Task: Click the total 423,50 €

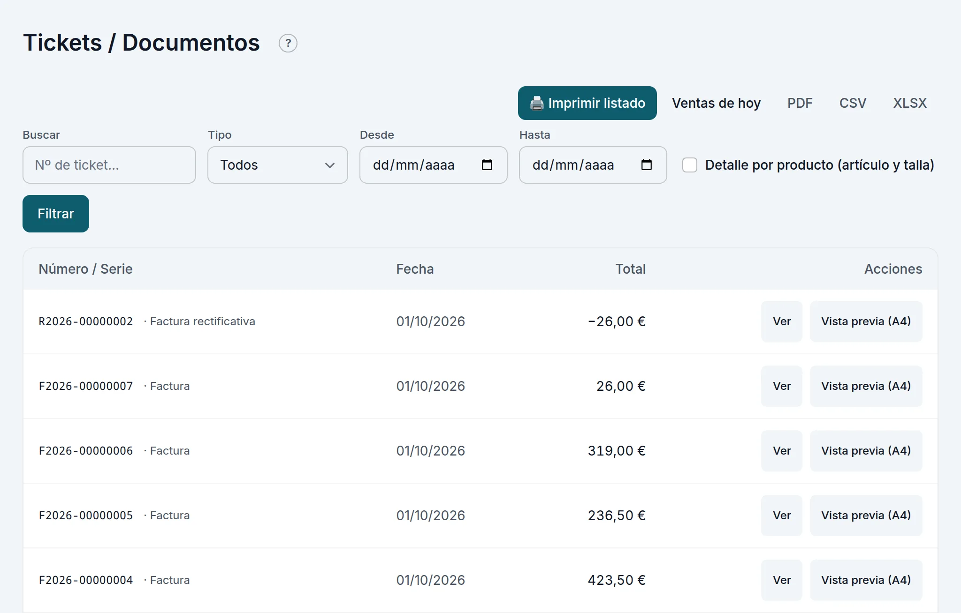Action: [617, 580]
